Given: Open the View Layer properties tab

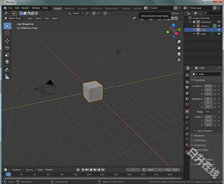Looking at the screenshot, I should coord(187,93).
